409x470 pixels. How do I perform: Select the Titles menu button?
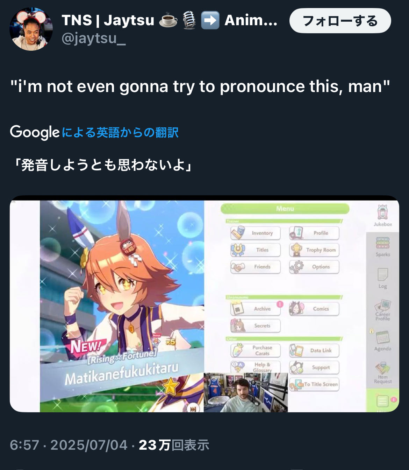256,250
